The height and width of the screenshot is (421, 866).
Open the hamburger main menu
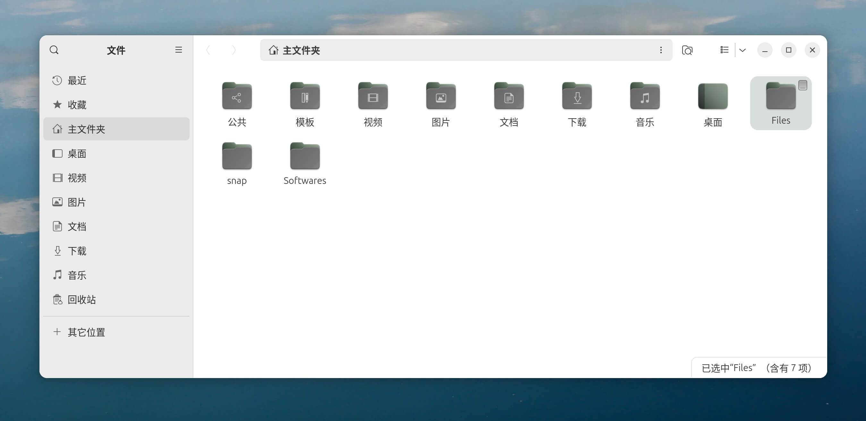[x=179, y=50]
